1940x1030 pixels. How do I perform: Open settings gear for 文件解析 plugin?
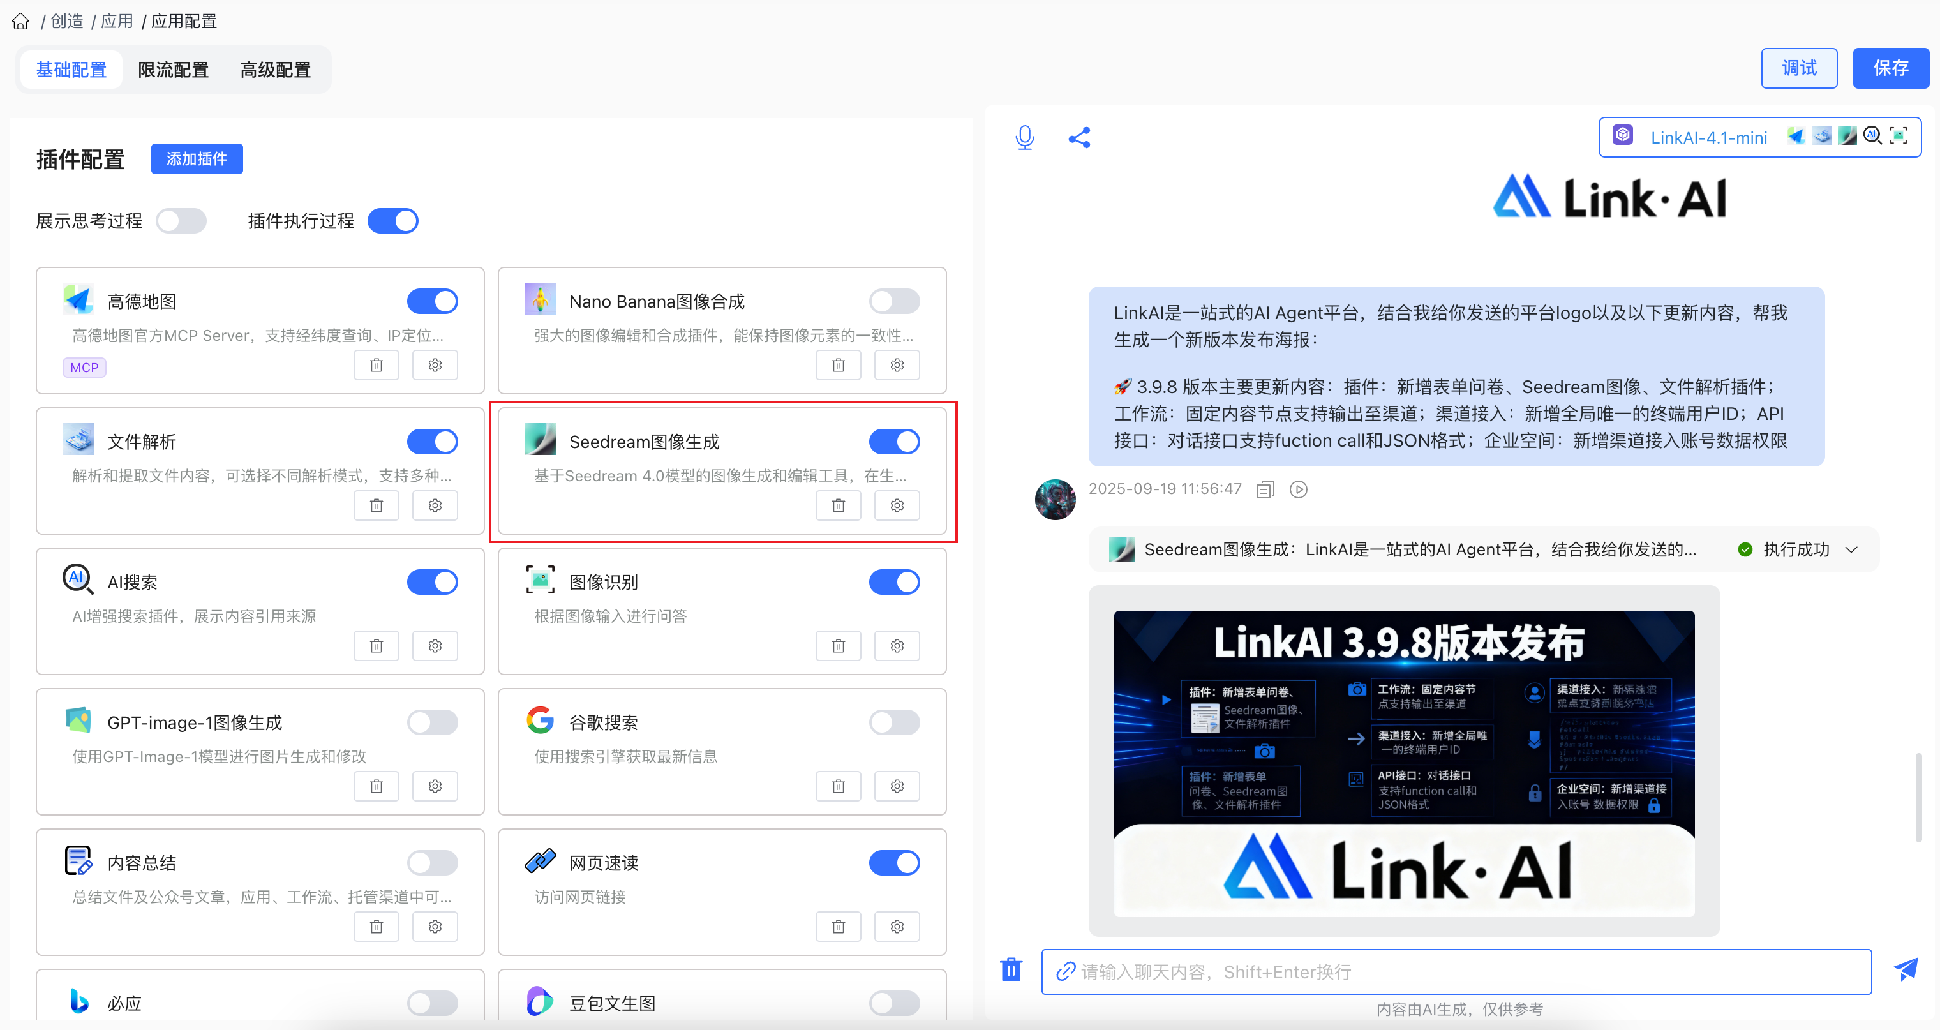tap(435, 505)
